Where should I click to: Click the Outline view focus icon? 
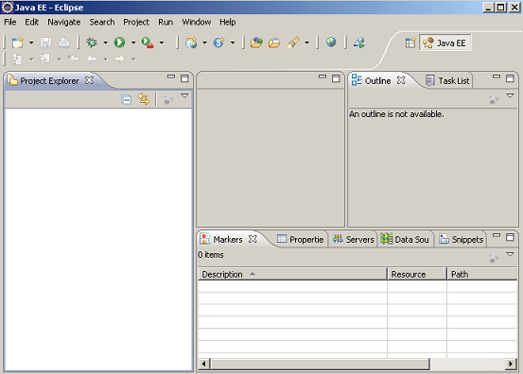pyautogui.click(x=494, y=99)
